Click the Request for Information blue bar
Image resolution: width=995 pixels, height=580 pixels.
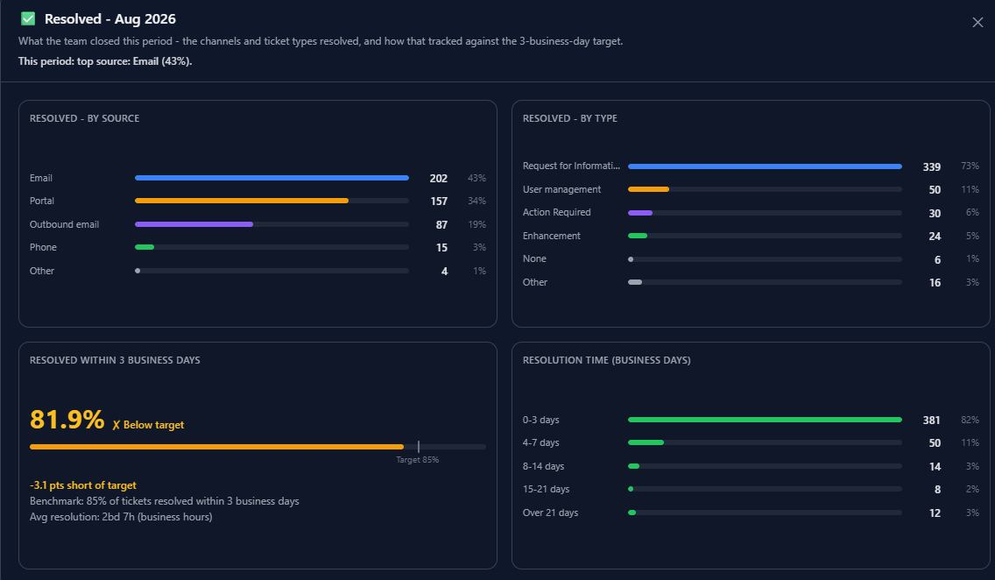[x=765, y=166]
